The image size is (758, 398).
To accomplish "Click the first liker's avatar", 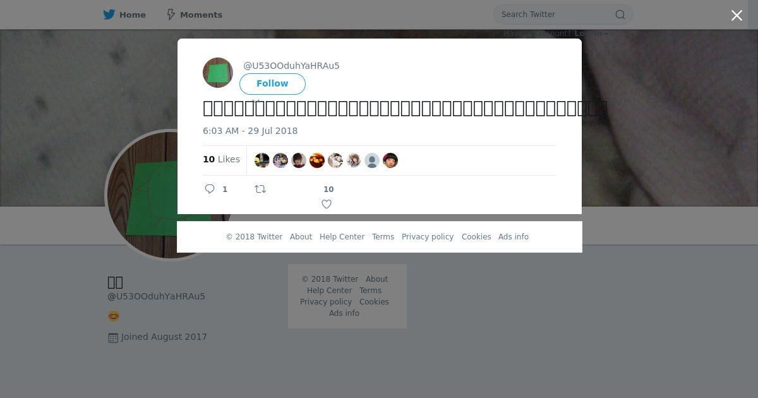I will [x=262, y=160].
